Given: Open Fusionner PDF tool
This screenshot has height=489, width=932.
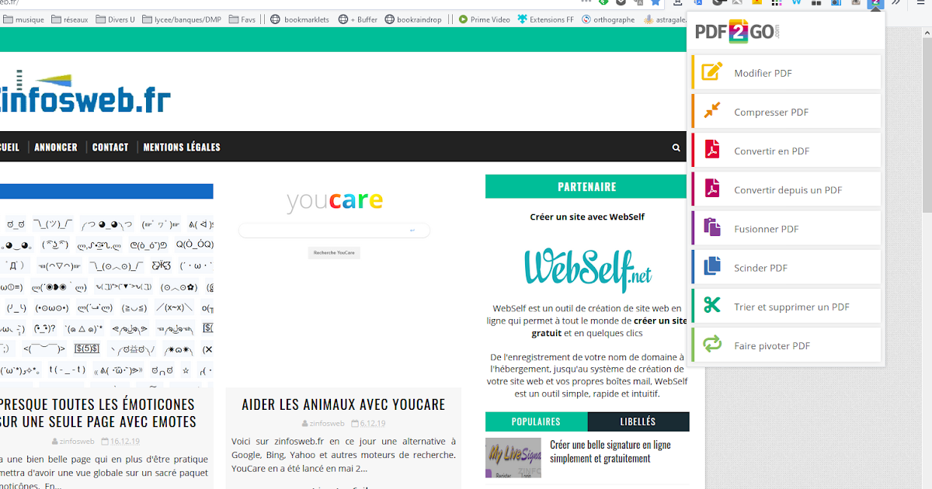Looking at the screenshot, I should 786,228.
